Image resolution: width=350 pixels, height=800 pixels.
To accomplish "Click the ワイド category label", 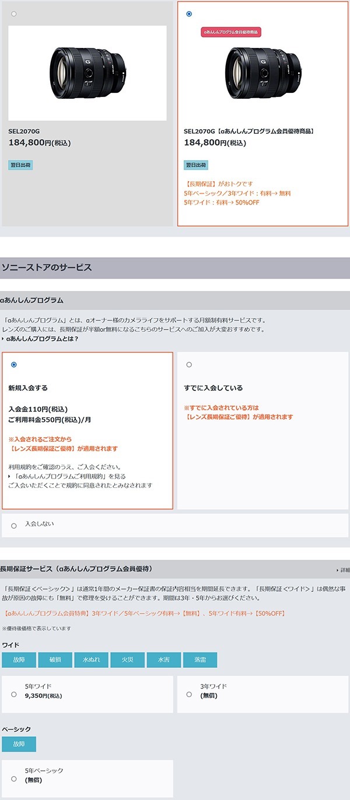I will (x=10, y=645).
